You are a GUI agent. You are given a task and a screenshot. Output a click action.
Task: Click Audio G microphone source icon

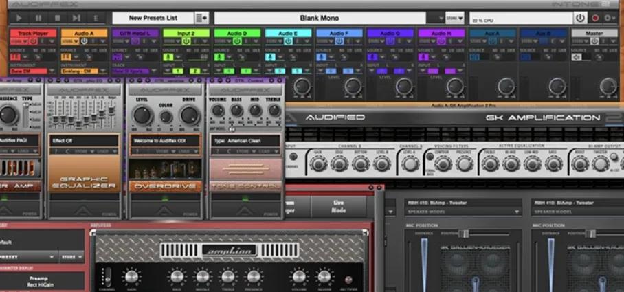pyautogui.click(x=372, y=57)
